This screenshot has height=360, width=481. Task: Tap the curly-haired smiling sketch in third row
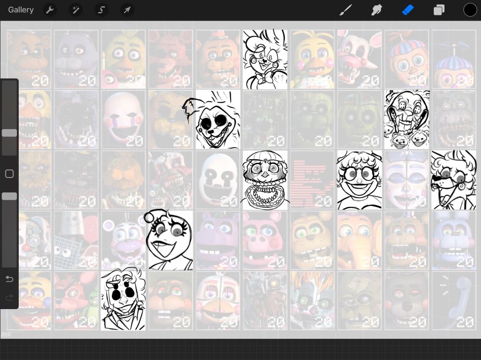(359, 180)
